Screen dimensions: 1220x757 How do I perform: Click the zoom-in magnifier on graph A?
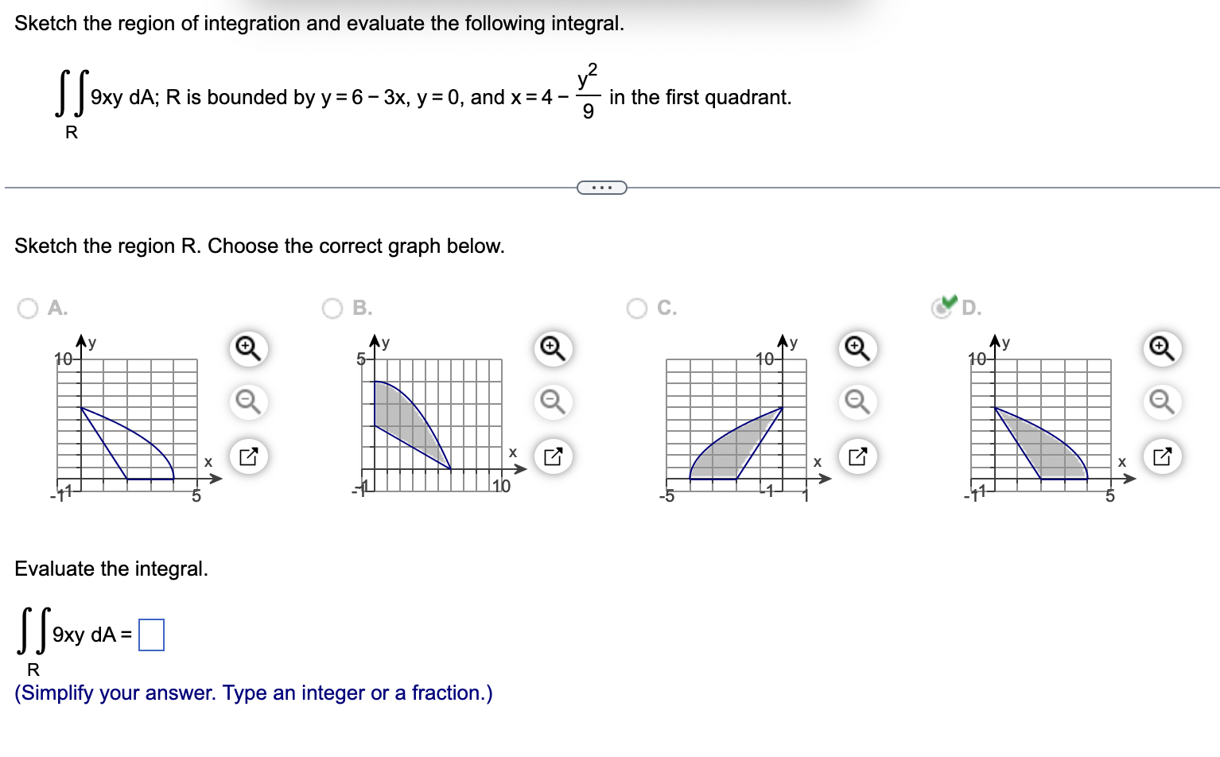click(247, 348)
